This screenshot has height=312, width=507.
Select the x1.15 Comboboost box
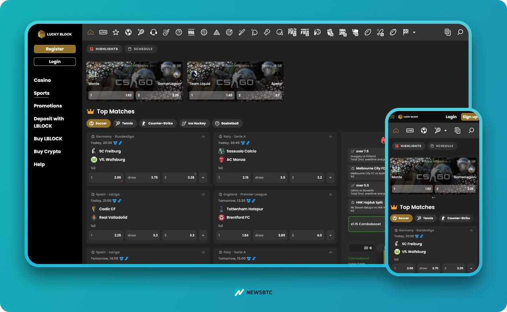pos(367,224)
